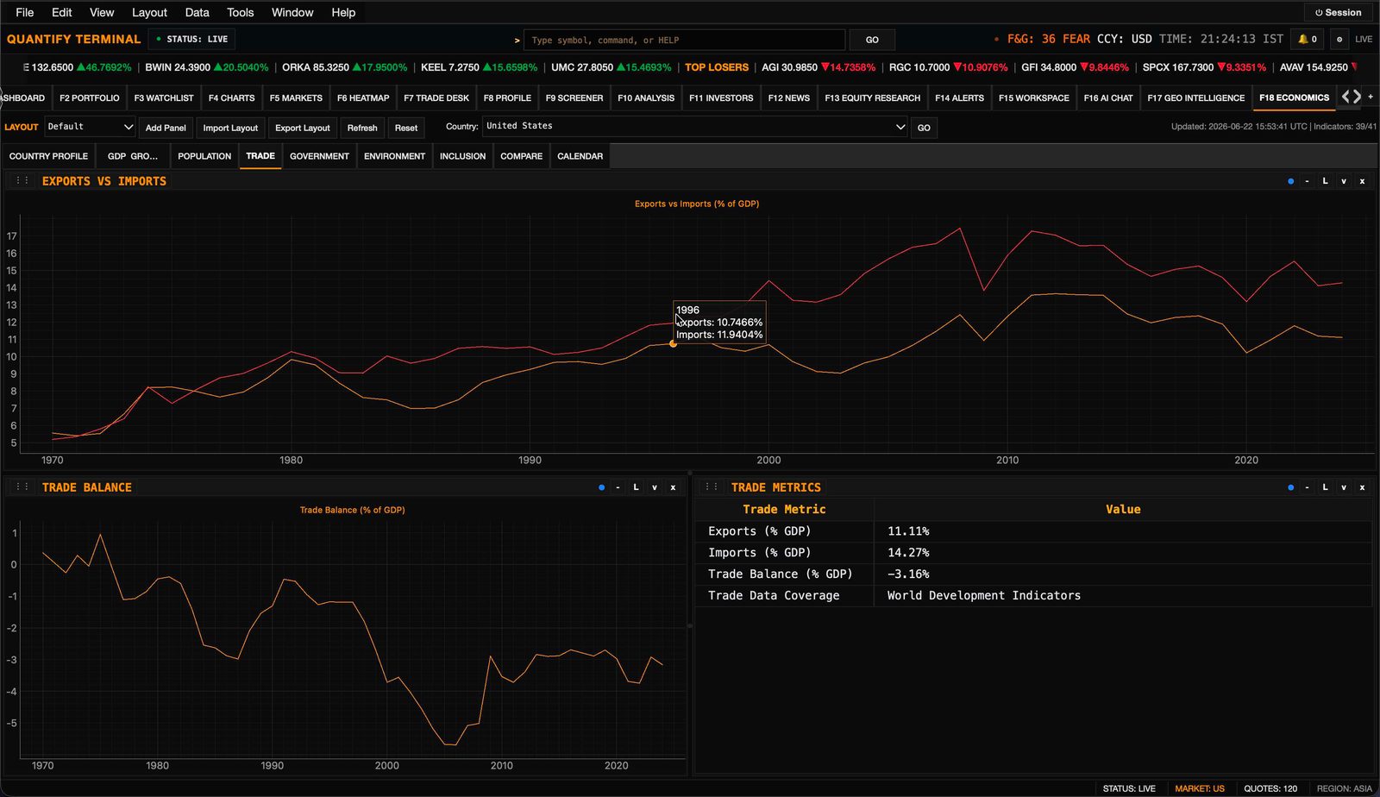Select the Compare sub-tab
This screenshot has width=1380, height=797.
pos(521,156)
